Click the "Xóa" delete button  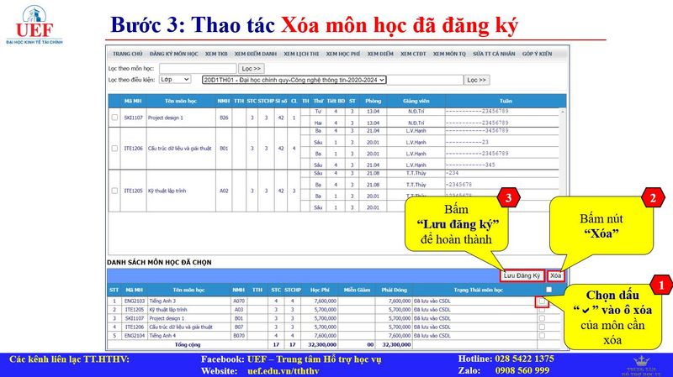tap(555, 275)
